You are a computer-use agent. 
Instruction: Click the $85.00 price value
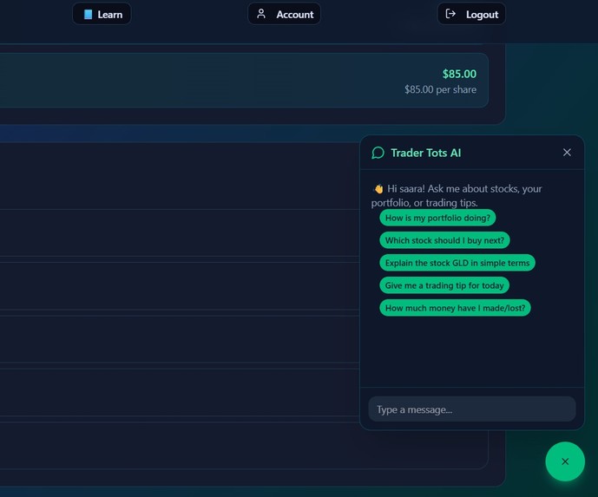pos(459,74)
